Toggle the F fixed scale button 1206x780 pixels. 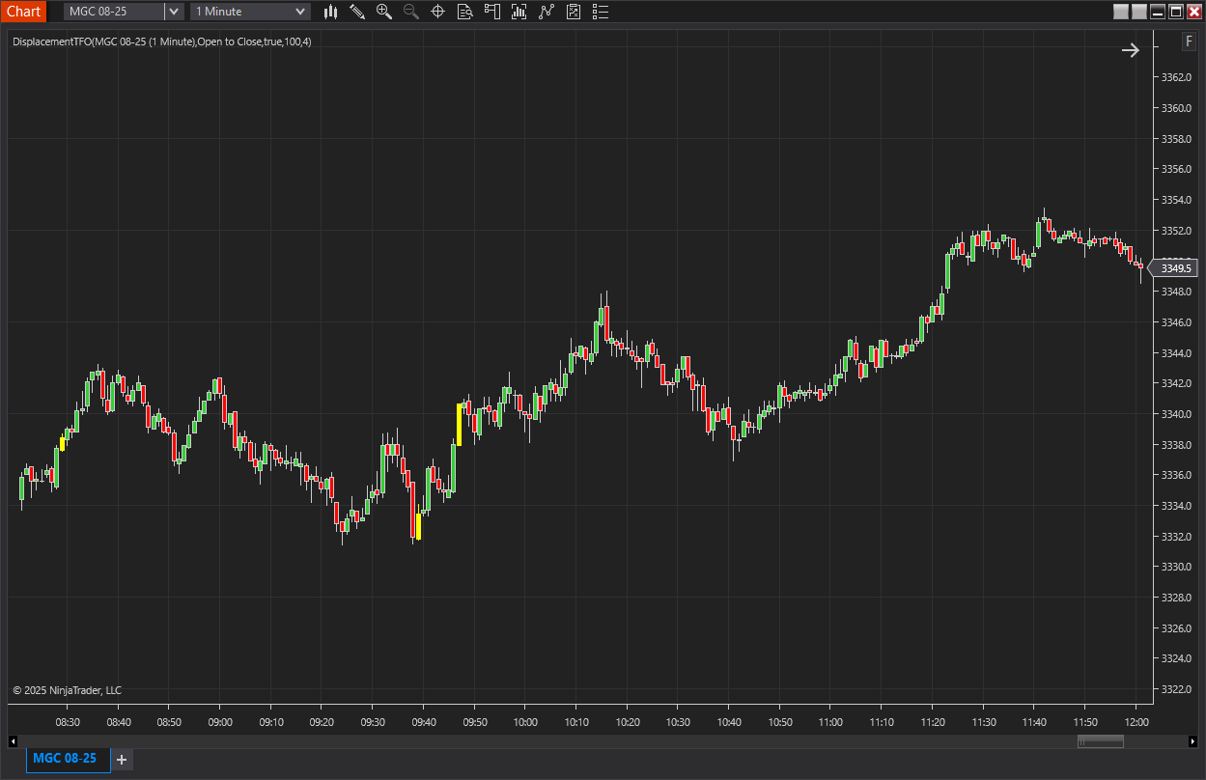[x=1189, y=42]
